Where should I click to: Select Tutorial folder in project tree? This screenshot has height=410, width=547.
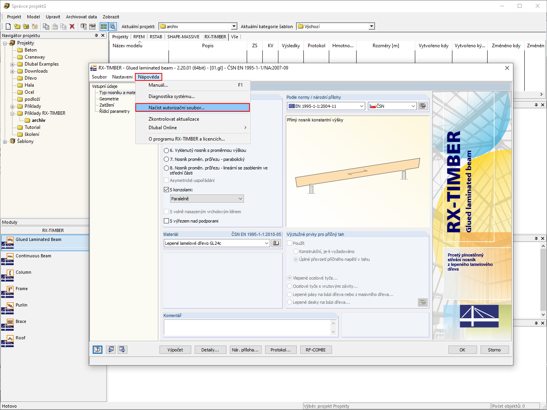pyautogui.click(x=32, y=127)
